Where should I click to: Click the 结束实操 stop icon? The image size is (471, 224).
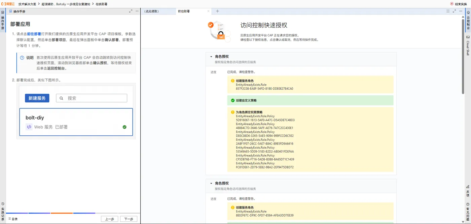point(452,4)
